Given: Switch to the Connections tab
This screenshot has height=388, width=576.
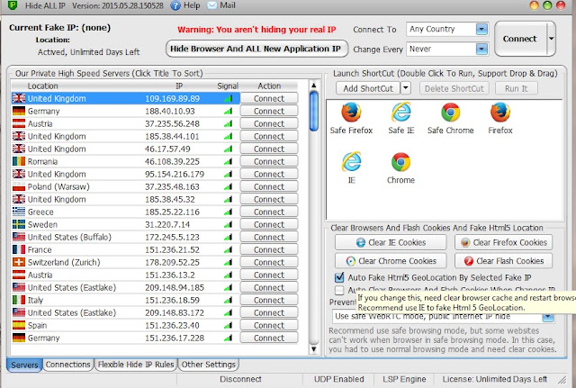Looking at the screenshot, I should click(68, 365).
